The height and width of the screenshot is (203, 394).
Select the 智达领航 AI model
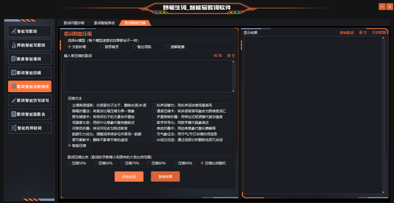(x=142, y=47)
